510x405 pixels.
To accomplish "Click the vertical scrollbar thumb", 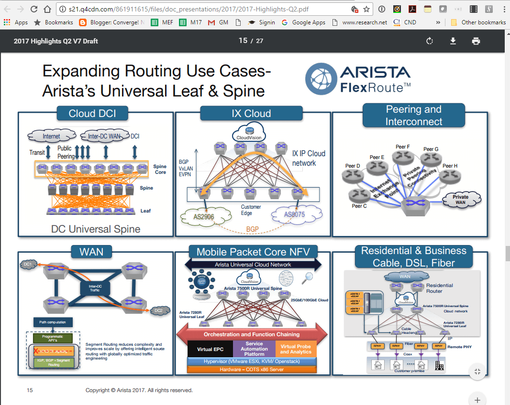I will tap(507, 253).
